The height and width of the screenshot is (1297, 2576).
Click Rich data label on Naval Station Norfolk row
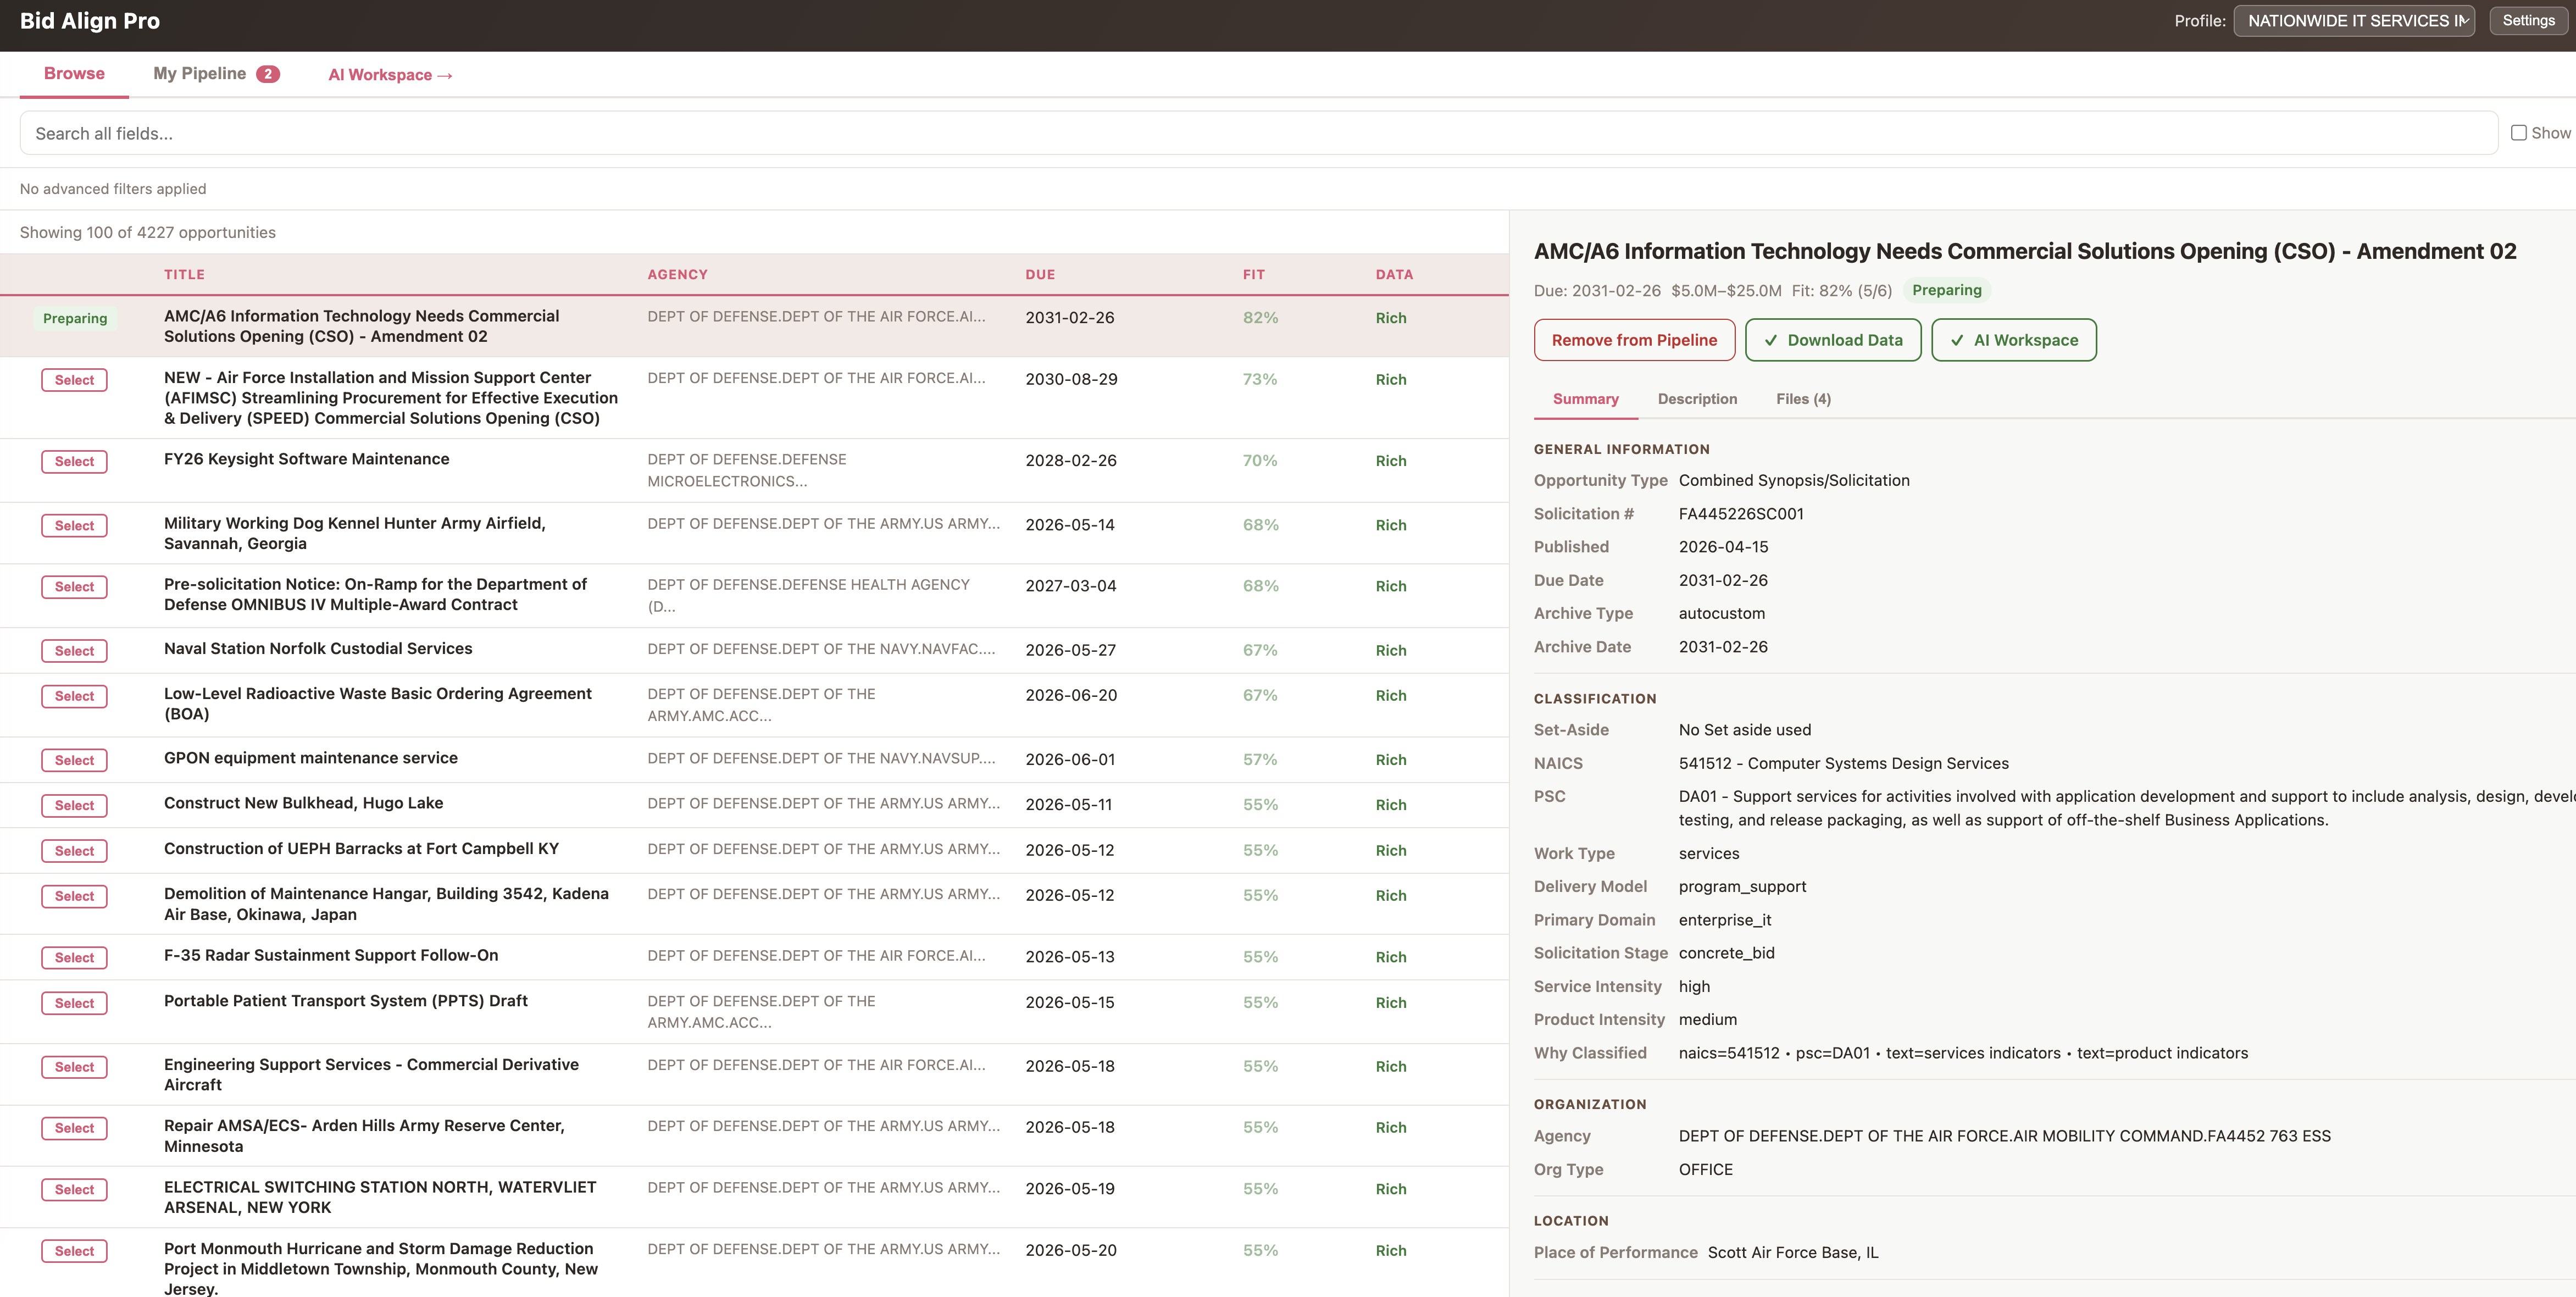(x=1391, y=650)
